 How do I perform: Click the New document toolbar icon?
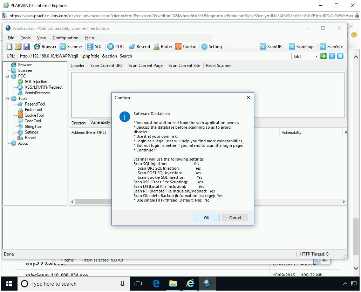click(x=9, y=47)
